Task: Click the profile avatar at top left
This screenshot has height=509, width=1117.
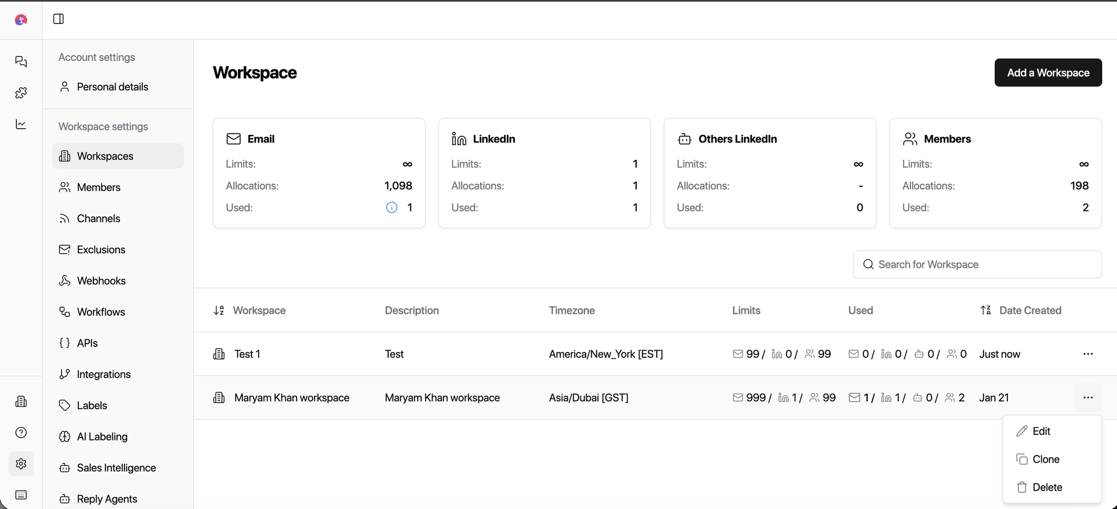Action: (x=21, y=20)
